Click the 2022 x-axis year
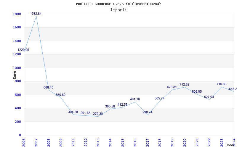This screenshot has width=237, height=148. 209,142
